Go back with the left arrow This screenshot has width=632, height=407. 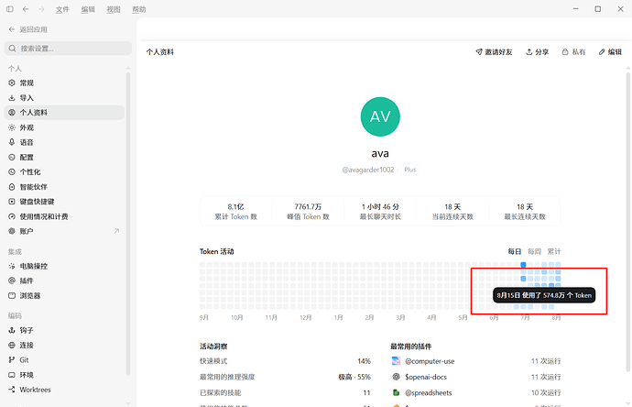[26, 9]
